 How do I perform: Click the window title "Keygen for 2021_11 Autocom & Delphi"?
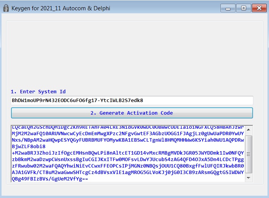coord(61,8)
